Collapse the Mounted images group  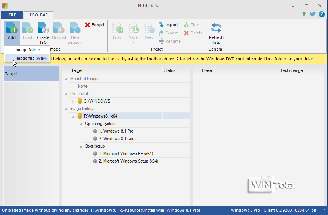(66, 79)
